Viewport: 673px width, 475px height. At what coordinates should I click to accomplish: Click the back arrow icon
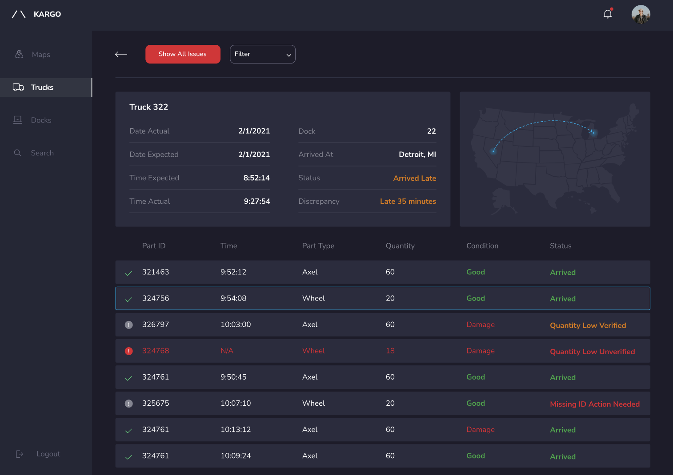point(121,54)
